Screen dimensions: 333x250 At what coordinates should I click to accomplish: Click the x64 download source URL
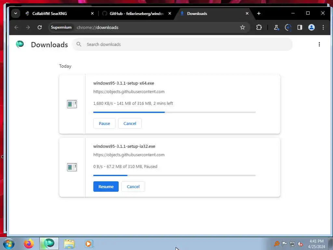[x=129, y=91]
